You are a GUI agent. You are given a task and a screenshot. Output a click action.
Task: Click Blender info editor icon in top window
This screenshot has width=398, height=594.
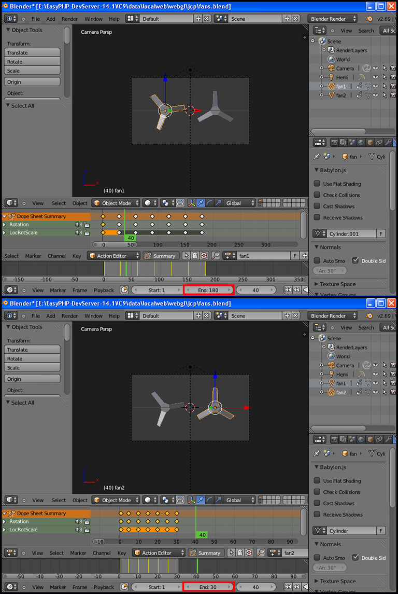(12, 19)
